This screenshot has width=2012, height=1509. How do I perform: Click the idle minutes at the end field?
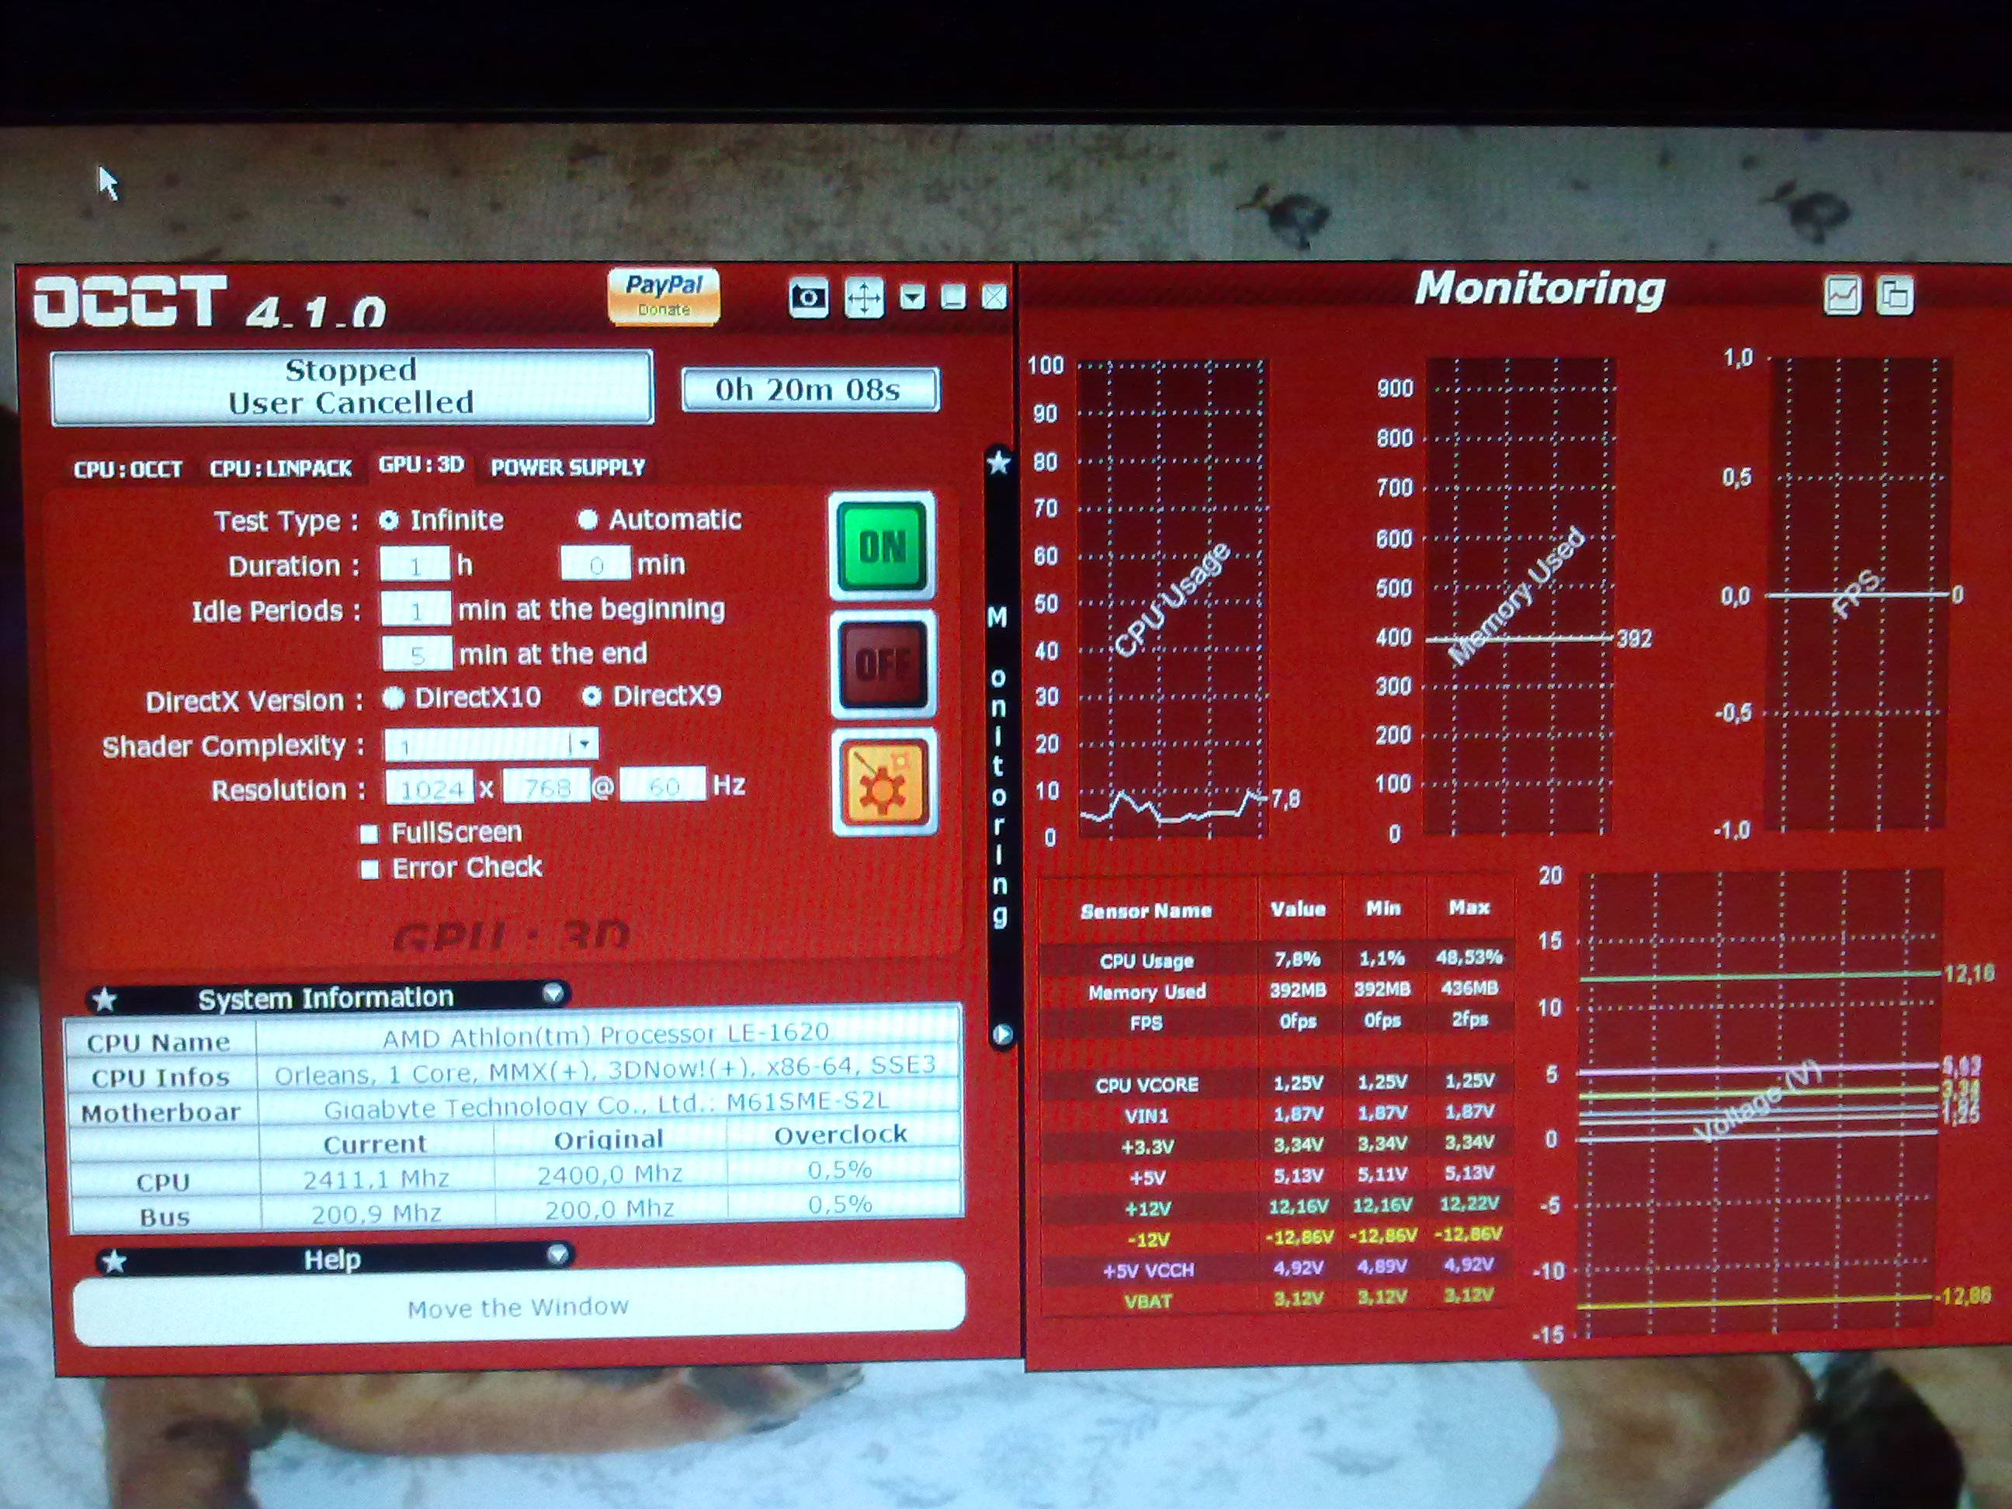pos(417,653)
